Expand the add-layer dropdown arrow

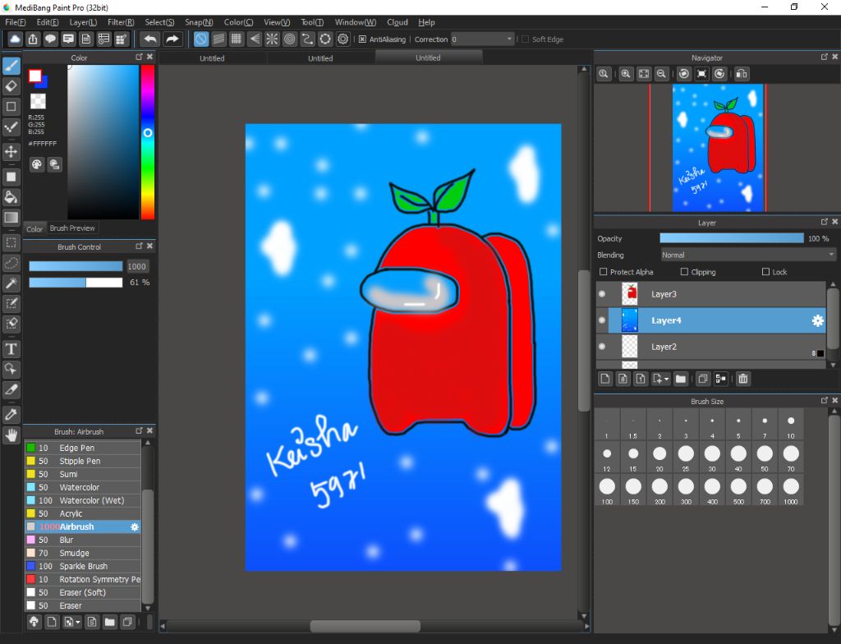coord(666,379)
